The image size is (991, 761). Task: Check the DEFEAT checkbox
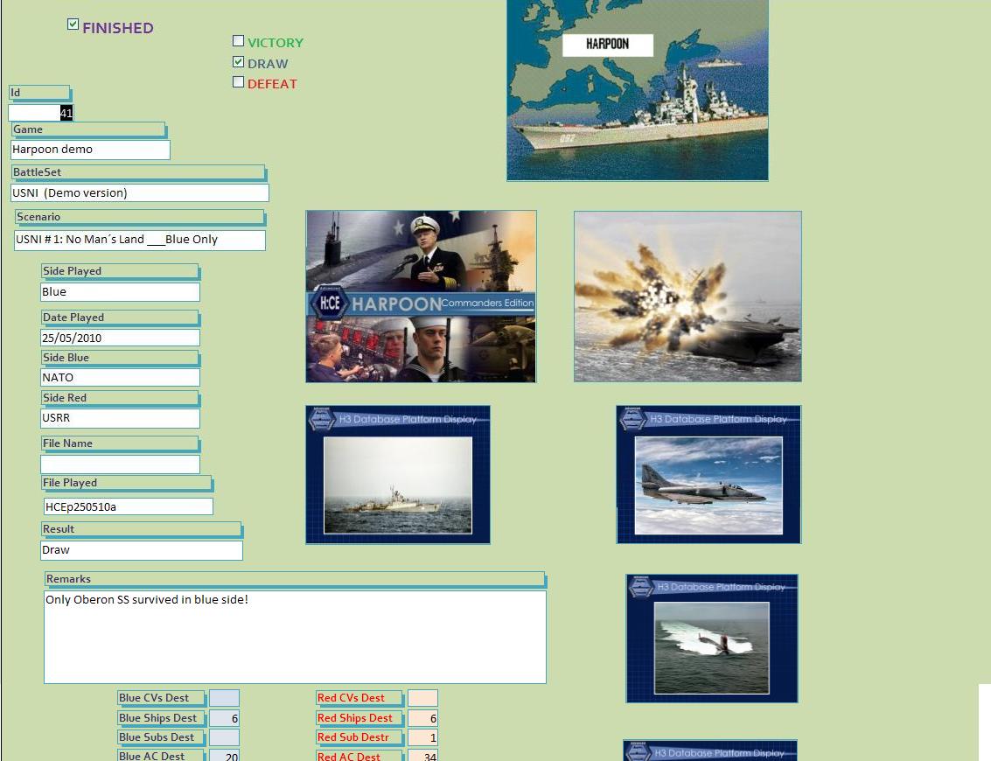[x=238, y=82]
